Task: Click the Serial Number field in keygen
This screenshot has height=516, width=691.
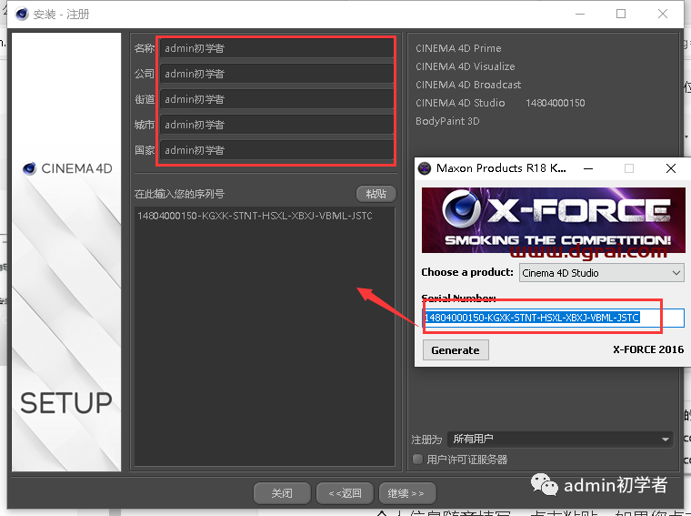Action: pos(554,318)
